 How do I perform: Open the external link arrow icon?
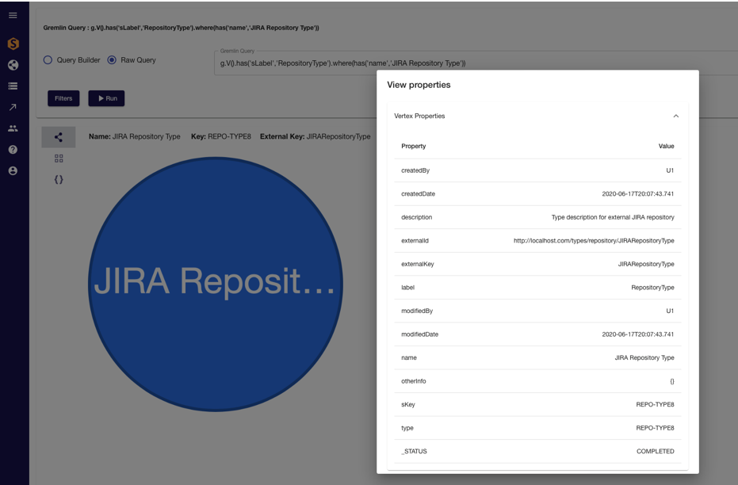click(12, 106)
